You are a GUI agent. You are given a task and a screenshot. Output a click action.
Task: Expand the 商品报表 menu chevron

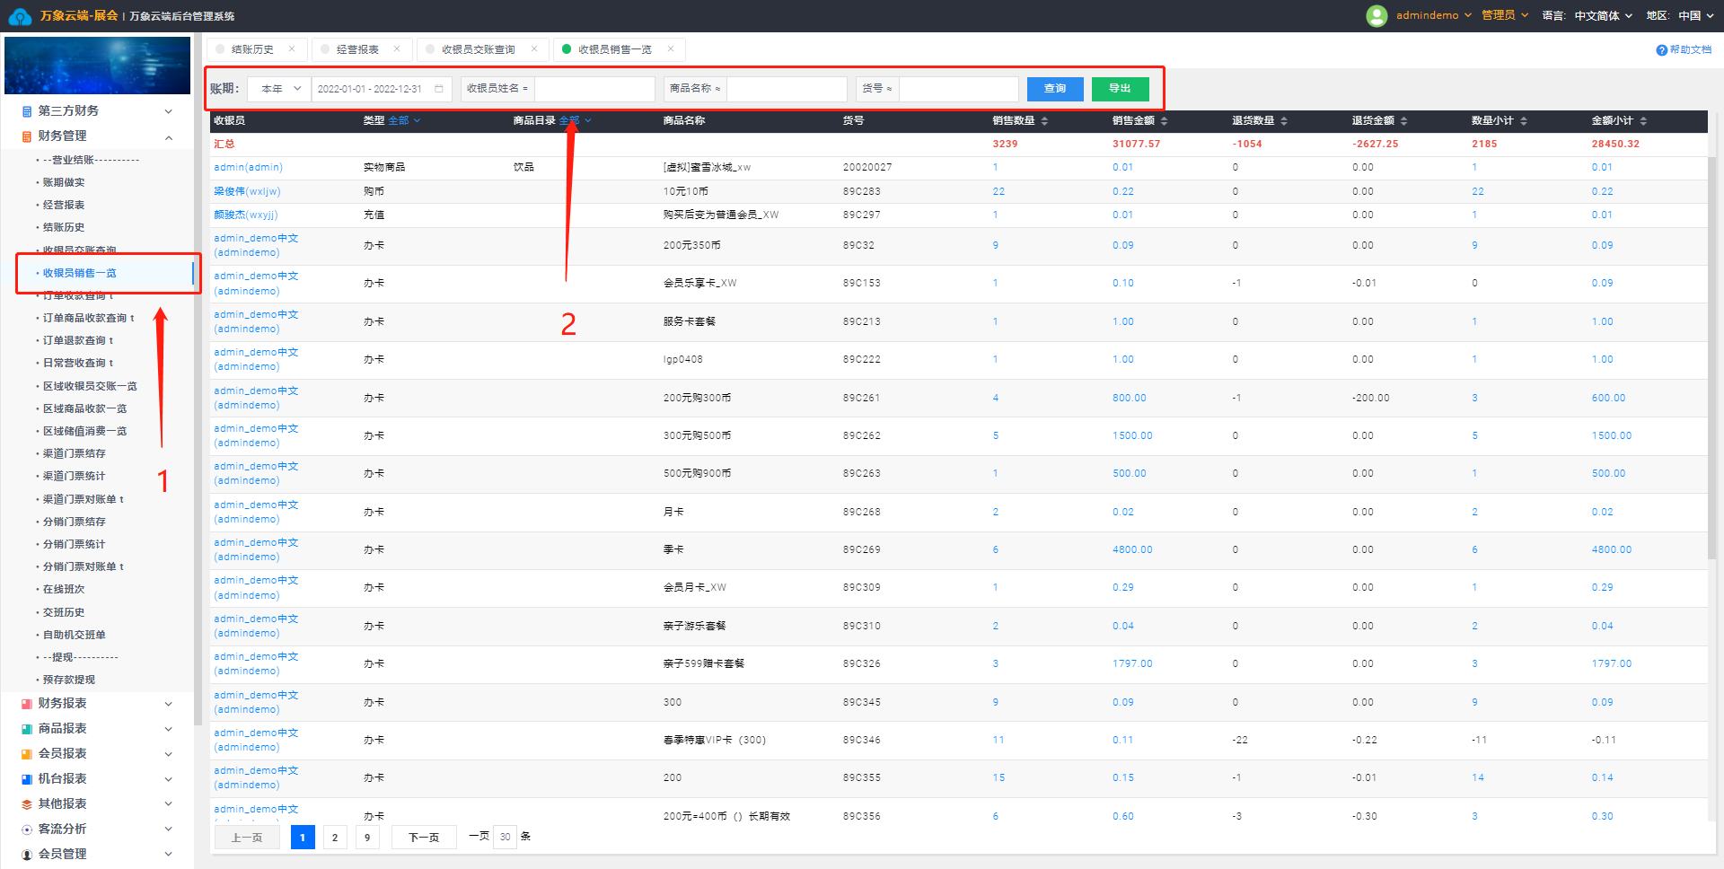tap(168, 729)
